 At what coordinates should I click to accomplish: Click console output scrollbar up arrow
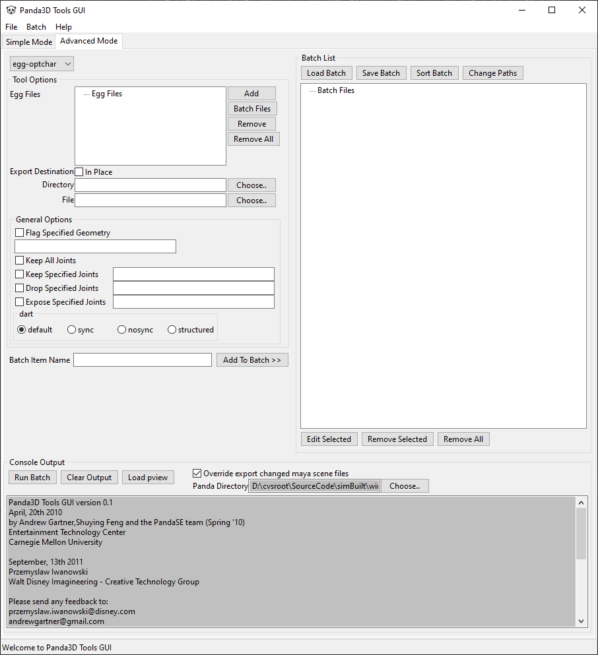pyautogui.click(x=581, y=503)
